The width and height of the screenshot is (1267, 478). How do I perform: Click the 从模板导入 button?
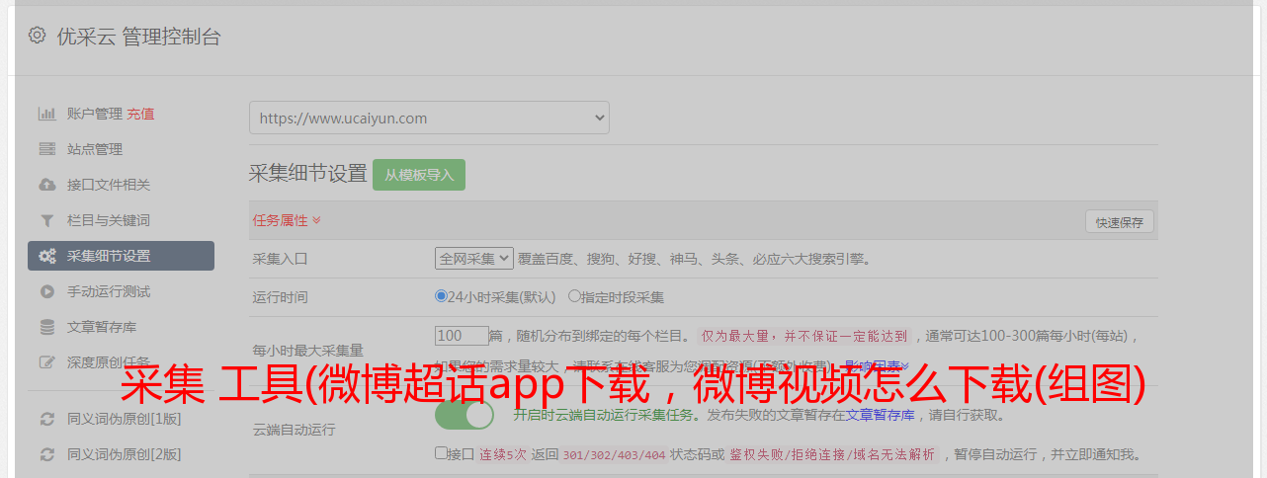click(419, 175)
